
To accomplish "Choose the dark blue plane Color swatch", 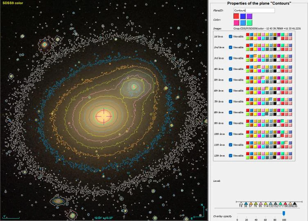I will [243, 16].
